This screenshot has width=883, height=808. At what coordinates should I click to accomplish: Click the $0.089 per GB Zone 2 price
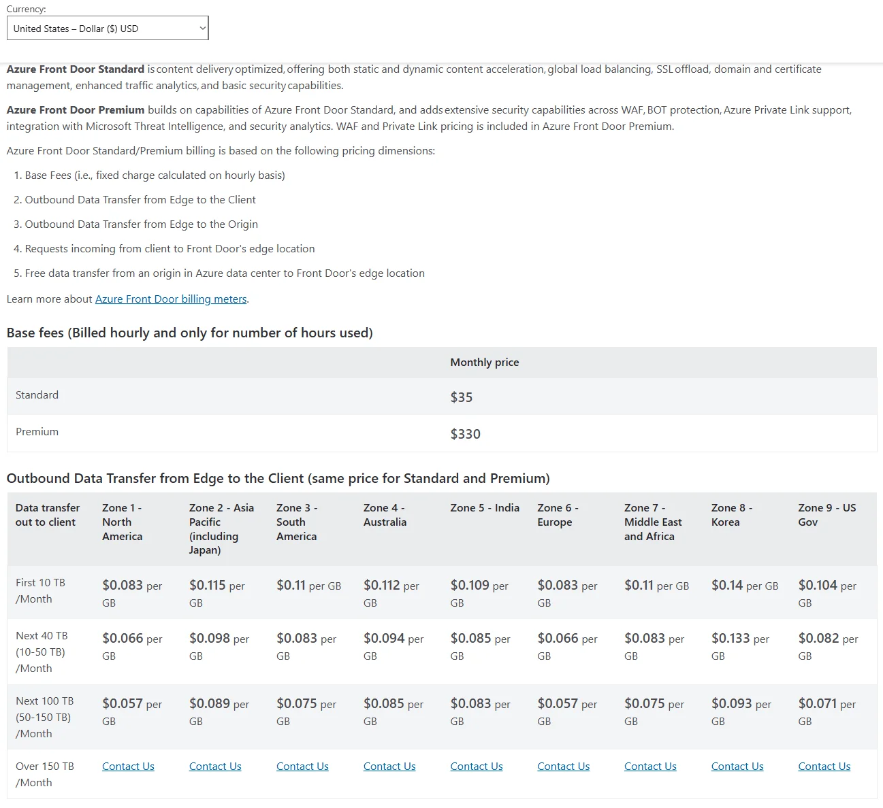pos(219,711)
